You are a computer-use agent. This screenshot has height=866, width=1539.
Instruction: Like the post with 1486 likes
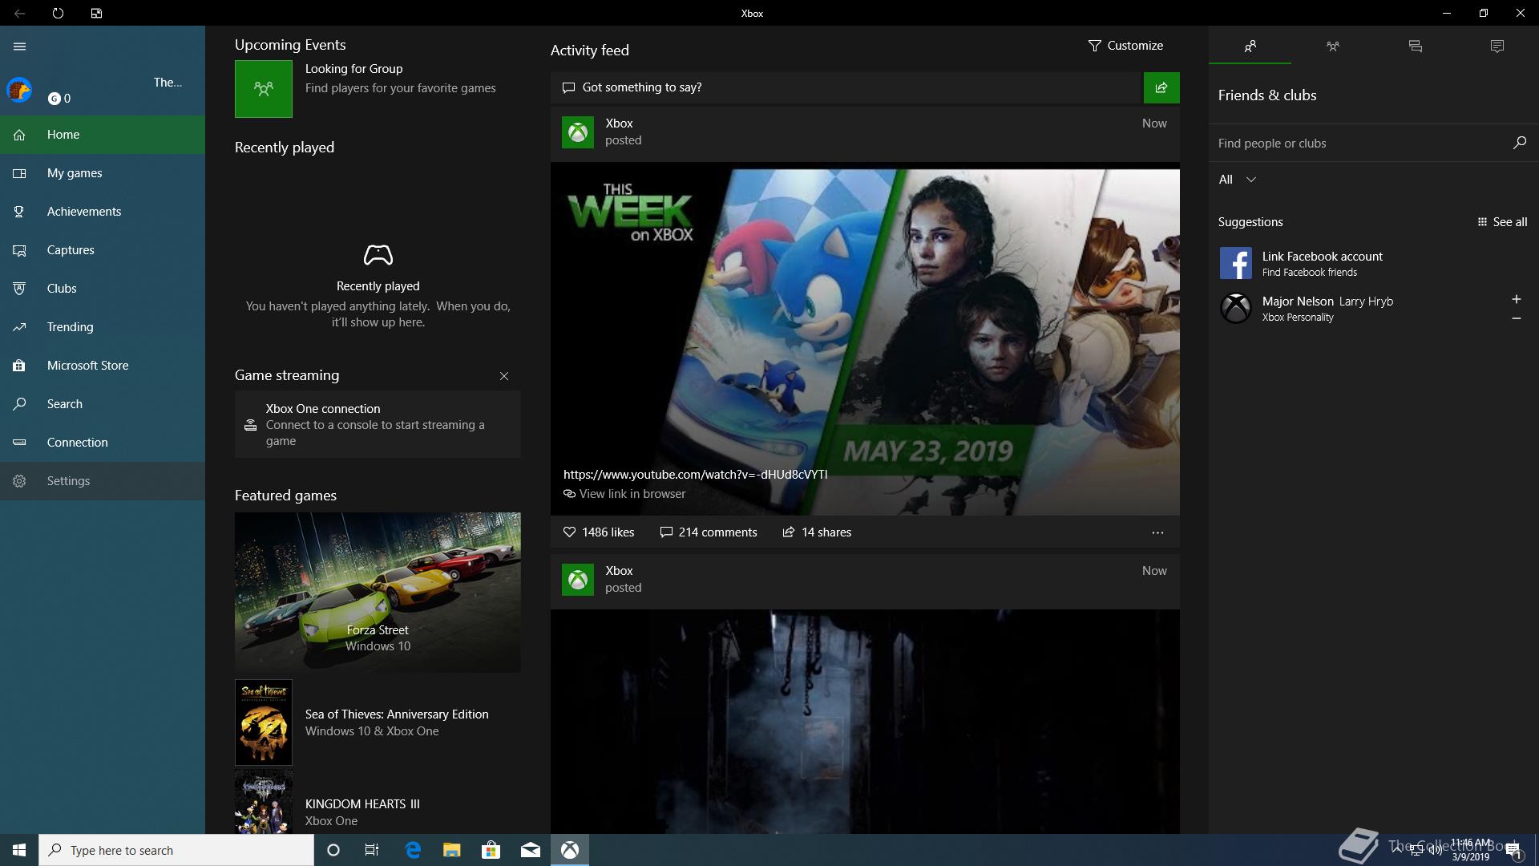[599, 532]
